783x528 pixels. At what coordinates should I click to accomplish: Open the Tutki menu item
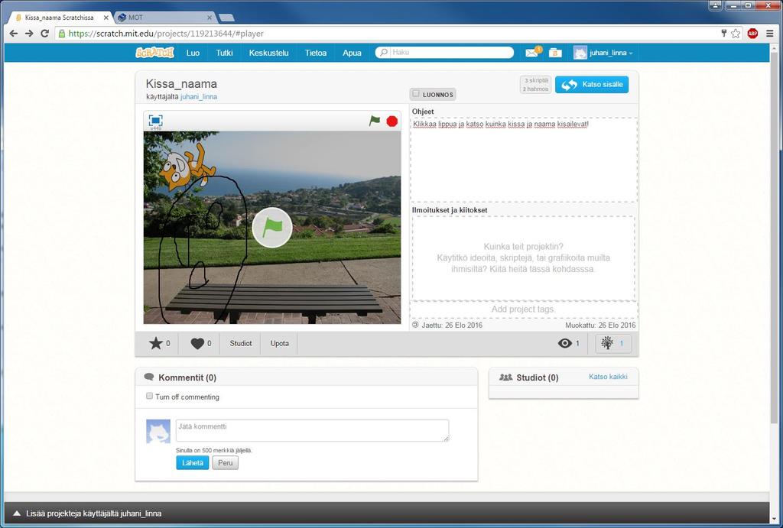coord(224,53)
